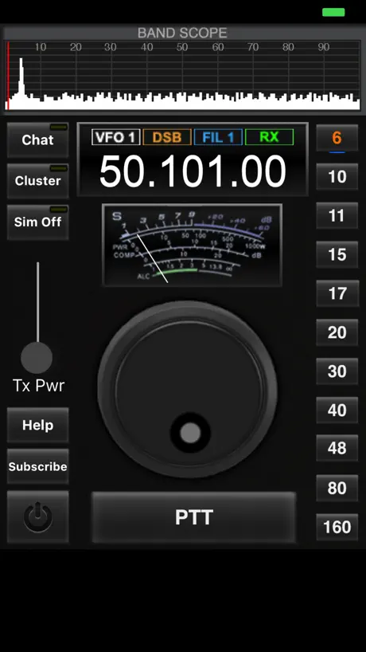Click the S-meter gauge display
Screen dimensions: 366x652
point(192,245)
